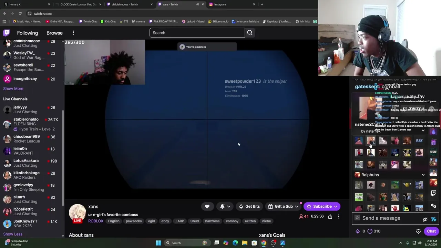
Task: Open the leim0n VALORANT channel
Action: (x=32, y=151)
